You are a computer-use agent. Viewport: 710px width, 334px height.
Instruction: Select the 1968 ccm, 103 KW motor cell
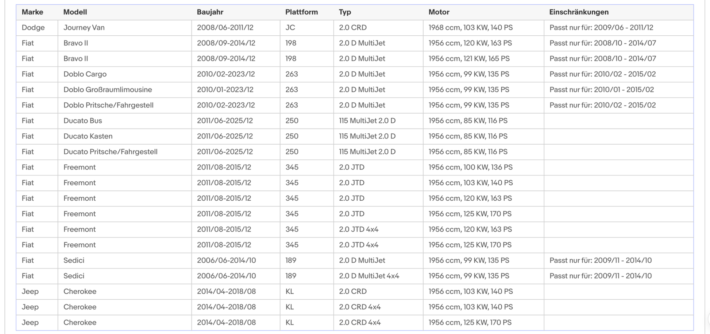coord(483,28)
